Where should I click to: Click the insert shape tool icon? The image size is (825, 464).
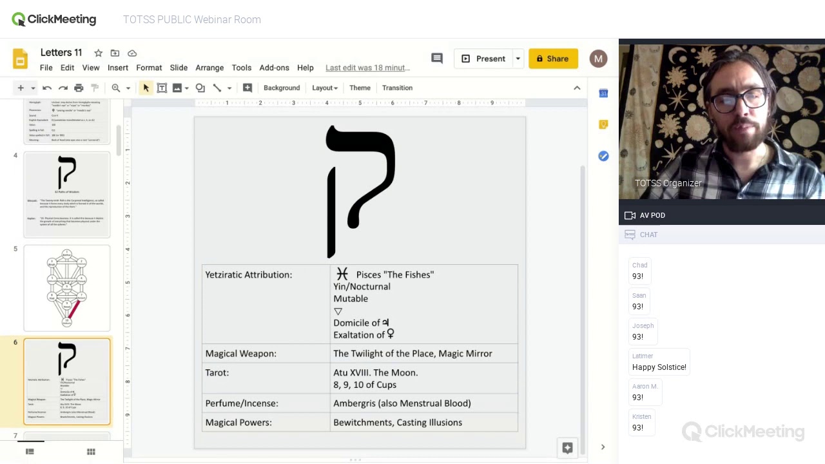(x=200, y=88)
